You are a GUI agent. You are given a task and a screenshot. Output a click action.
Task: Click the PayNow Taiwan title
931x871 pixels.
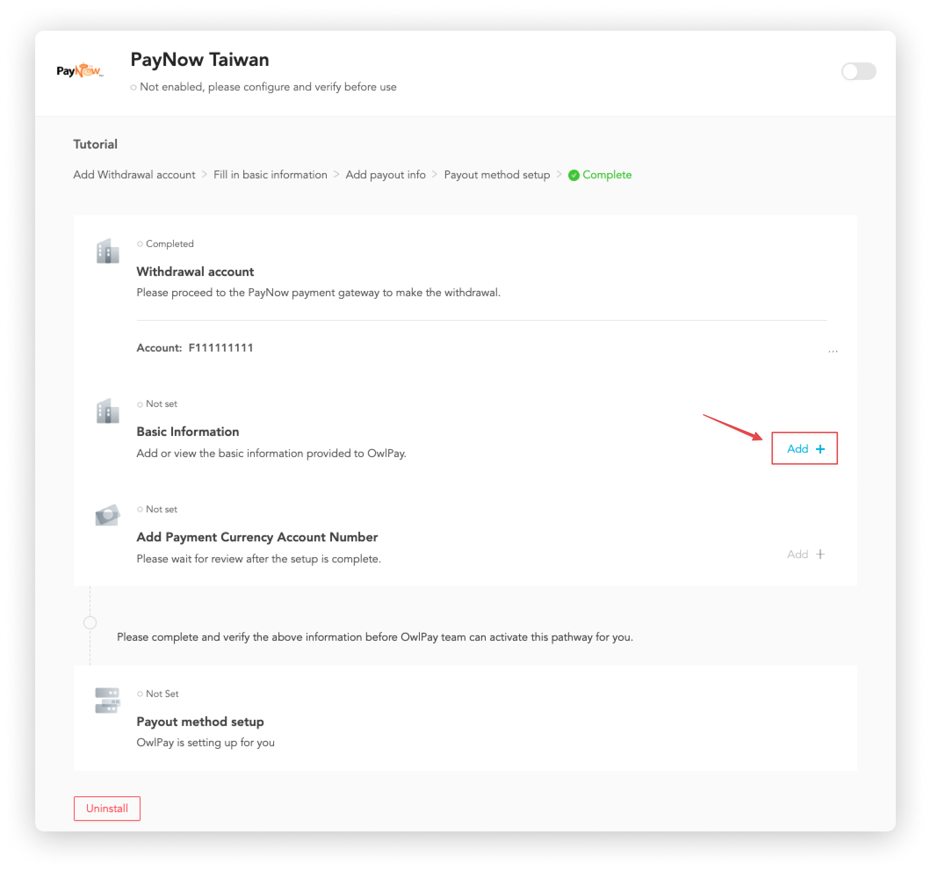(x=199, y=59)
